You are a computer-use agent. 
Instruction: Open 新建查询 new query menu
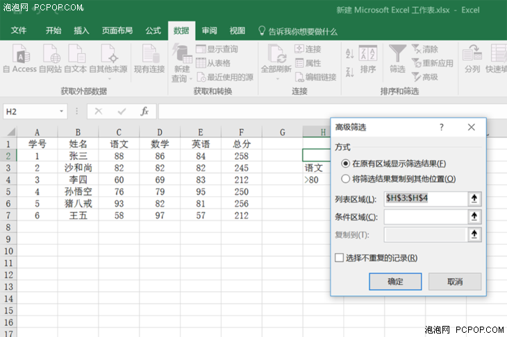[182, 63]
